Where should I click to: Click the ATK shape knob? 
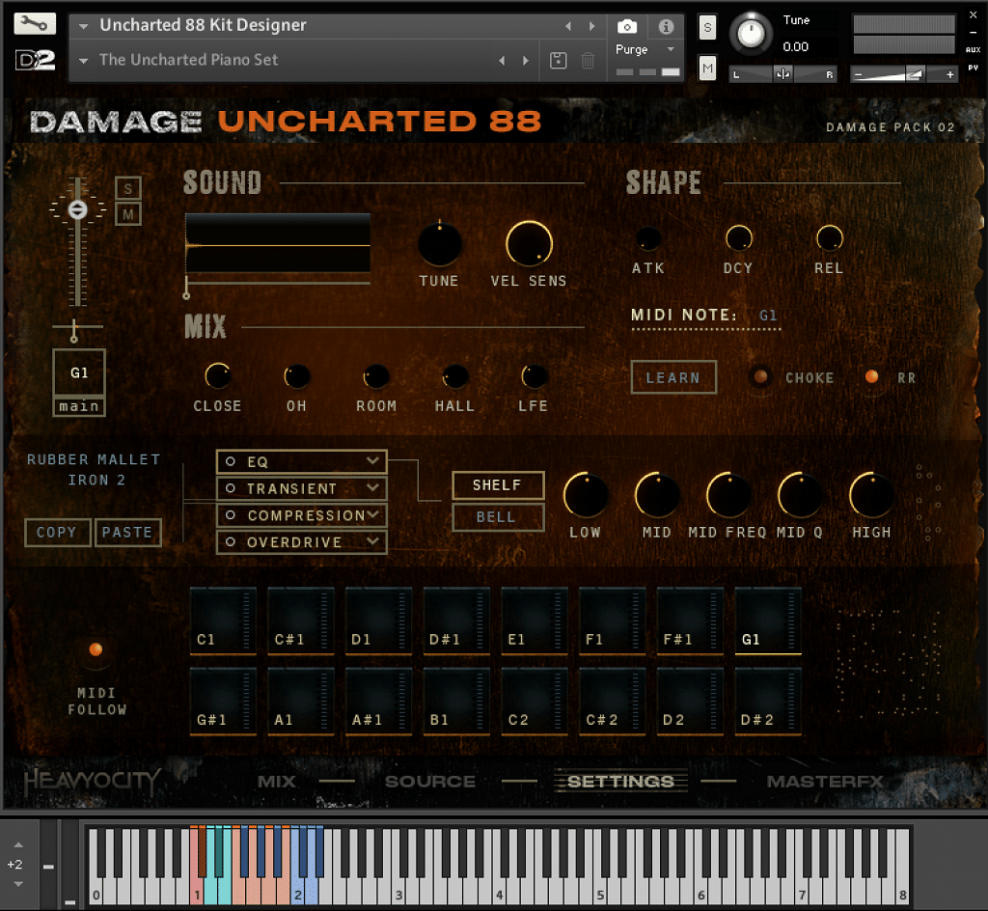click(648, 238)
